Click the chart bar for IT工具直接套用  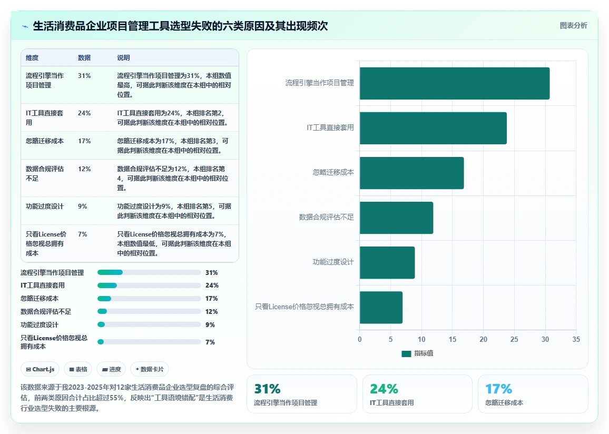coord(433,128)
